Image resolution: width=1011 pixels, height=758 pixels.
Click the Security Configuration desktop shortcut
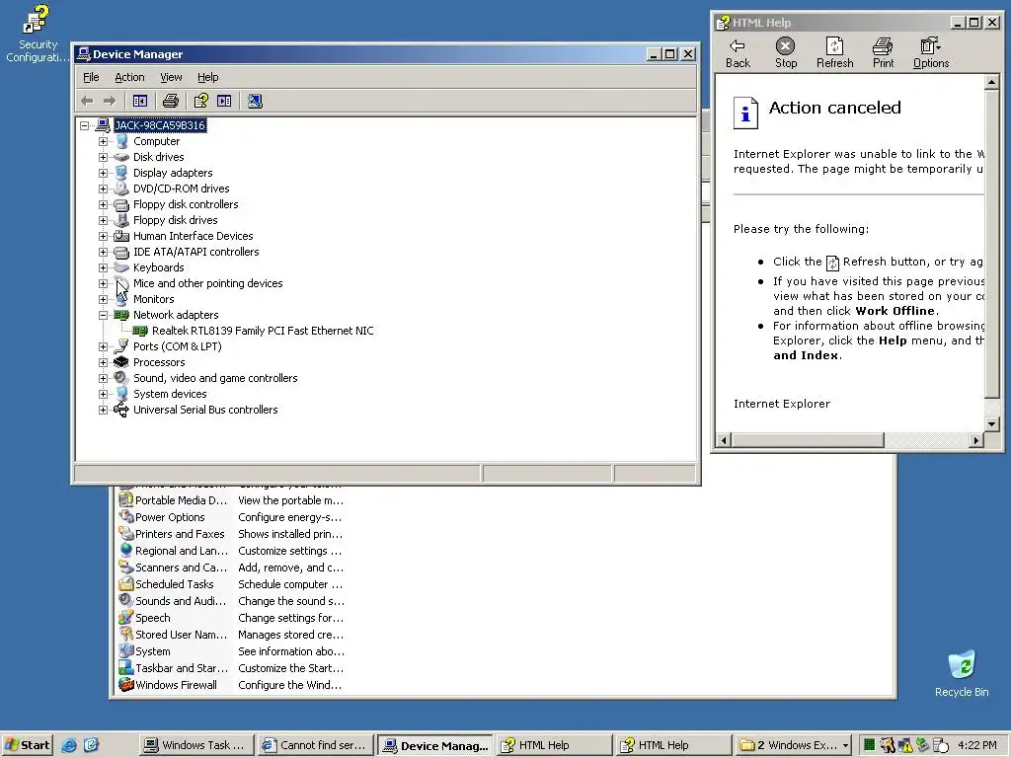[x=37, y=34]
